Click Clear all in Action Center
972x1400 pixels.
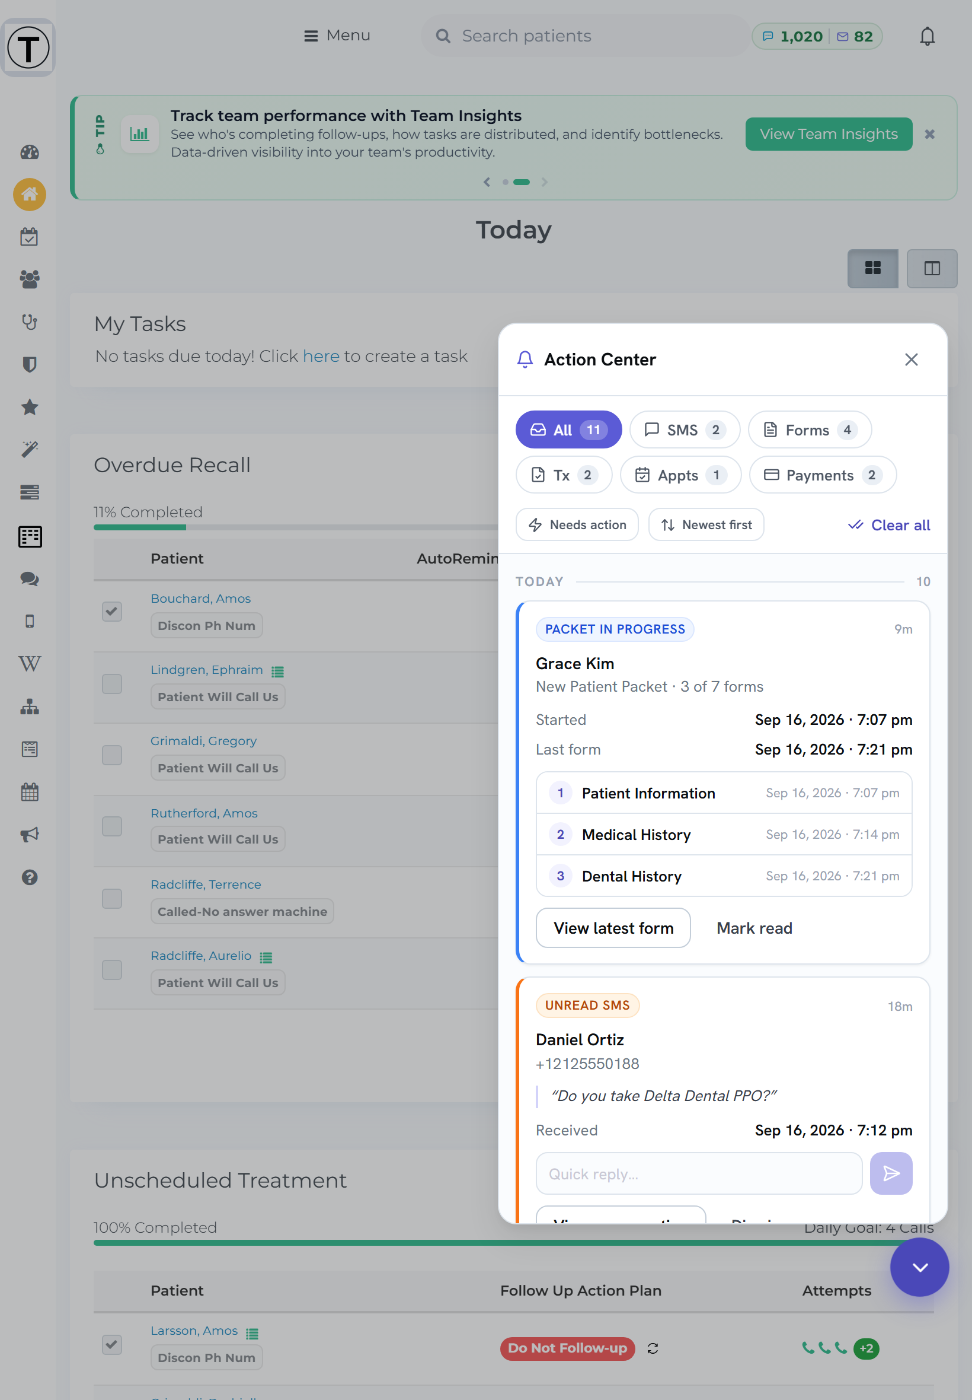coord(888,524)
